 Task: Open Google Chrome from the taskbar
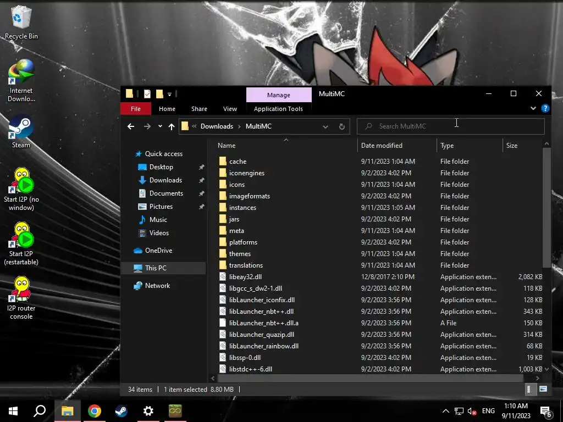[95, 411]
